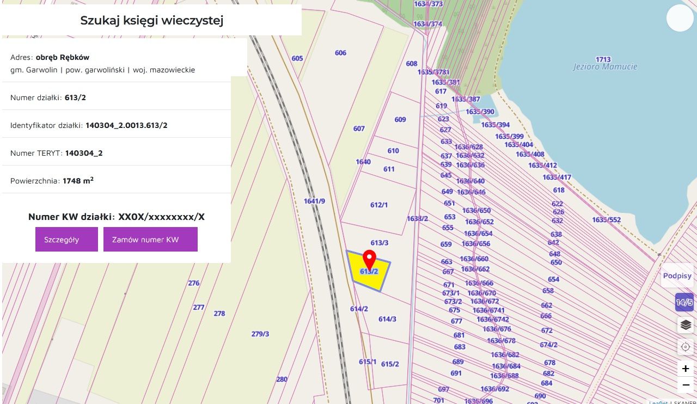Viewport: 697px width, 404px height.
Task: Click the purple 14/5 scale badge
Action: click(x=684, y=302)
